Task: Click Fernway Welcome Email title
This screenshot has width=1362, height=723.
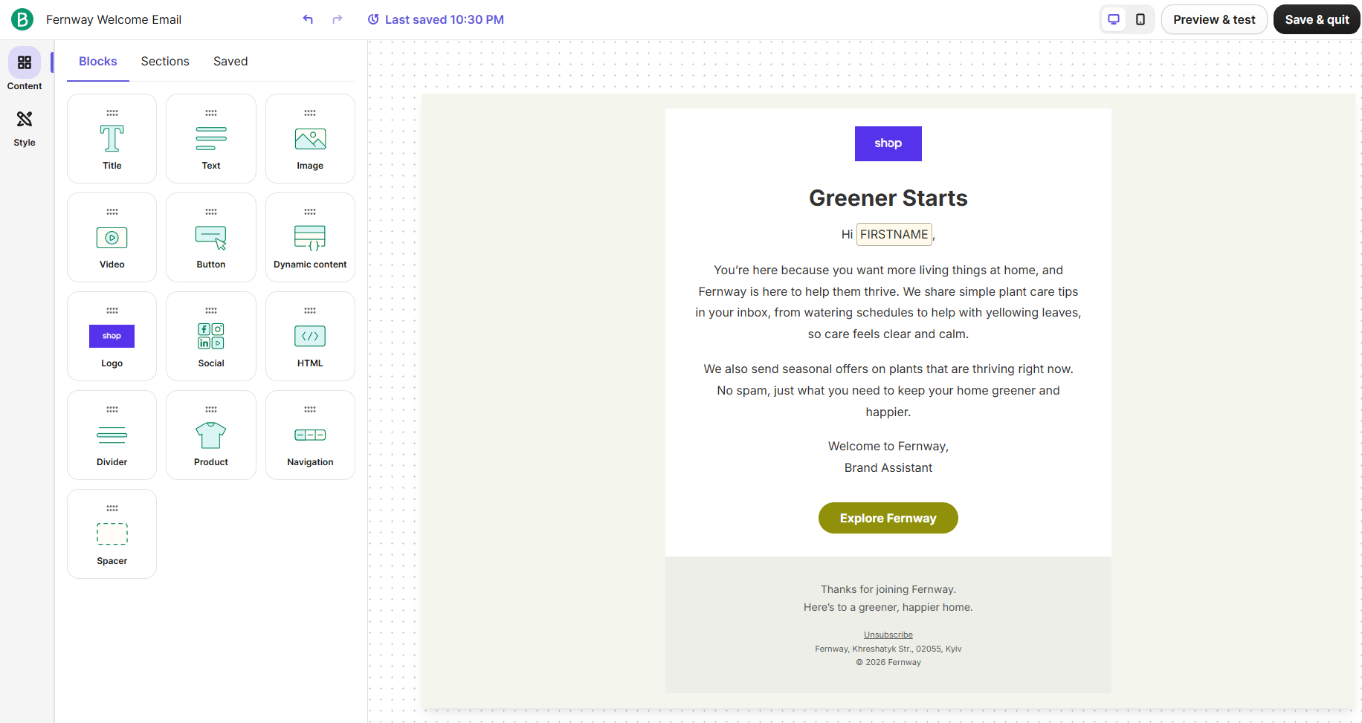Action: tap(114, 19)
